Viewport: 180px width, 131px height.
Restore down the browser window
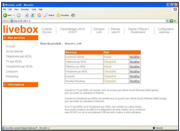pyautogui.click(x=172, y=5)
